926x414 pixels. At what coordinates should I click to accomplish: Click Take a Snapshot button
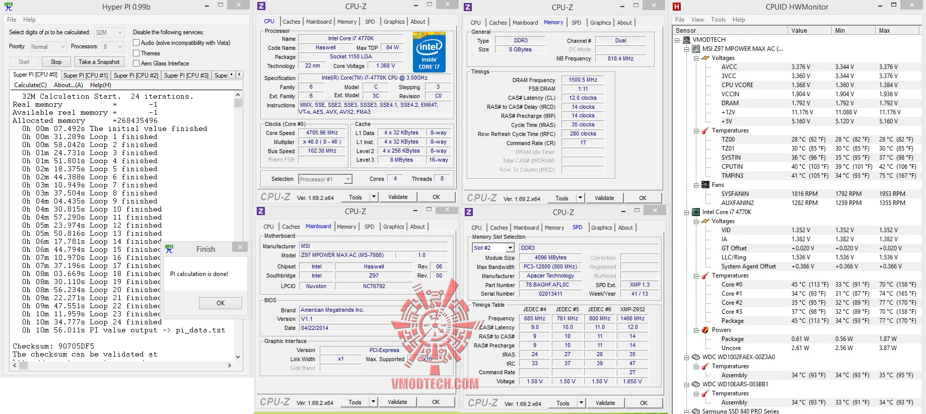99,62
